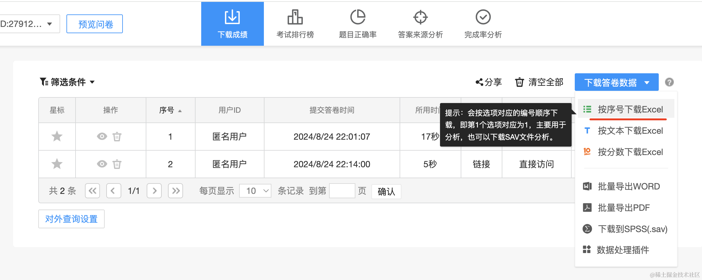The height and width of the screenshot is (280, 702).
Task: Go to next page button
Action: (x=154, y=191)
